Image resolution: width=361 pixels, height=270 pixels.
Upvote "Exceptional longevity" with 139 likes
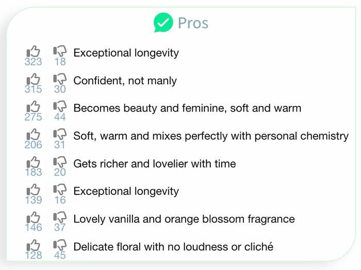tap(34, 190)
